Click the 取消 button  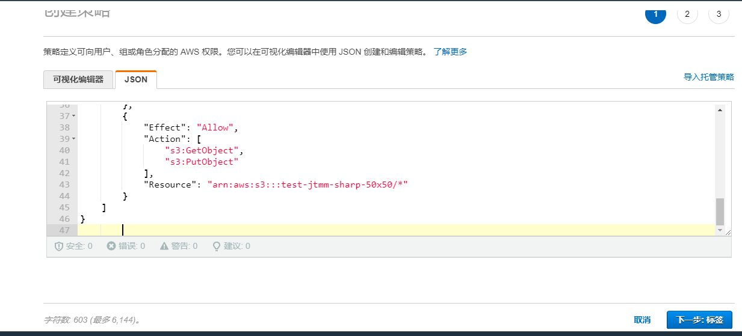pos(642,320)
